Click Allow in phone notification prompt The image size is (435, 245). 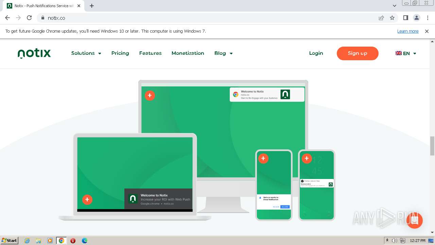tap(285, 207)
